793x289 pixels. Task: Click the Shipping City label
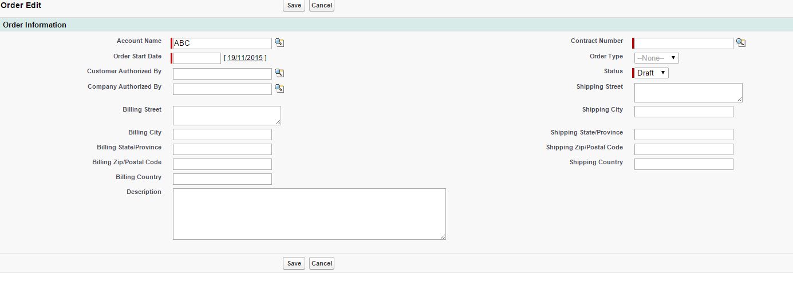tap(602, 109)
